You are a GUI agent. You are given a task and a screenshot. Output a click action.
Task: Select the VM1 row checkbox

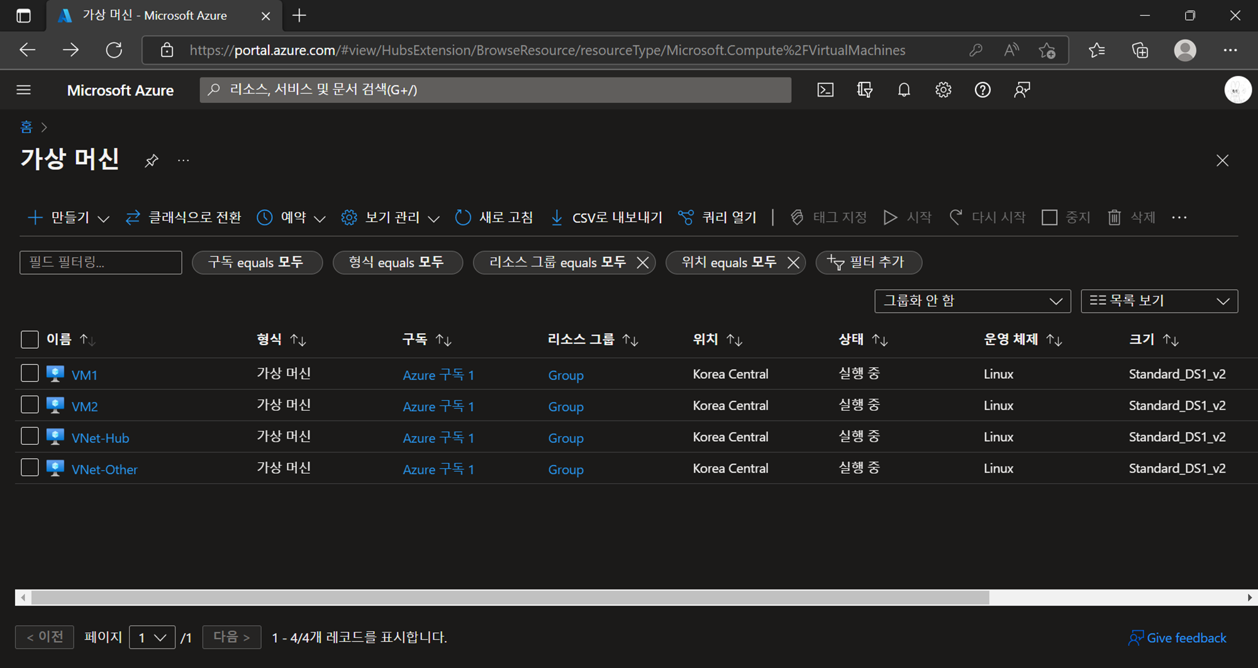tap(30, 373)
